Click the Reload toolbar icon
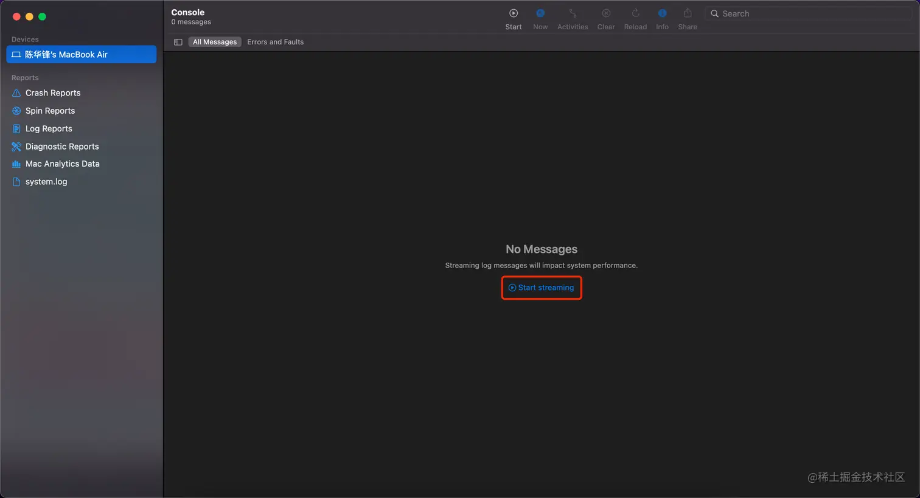The width and height of the screenshot is (920, 498). (635, 13)
